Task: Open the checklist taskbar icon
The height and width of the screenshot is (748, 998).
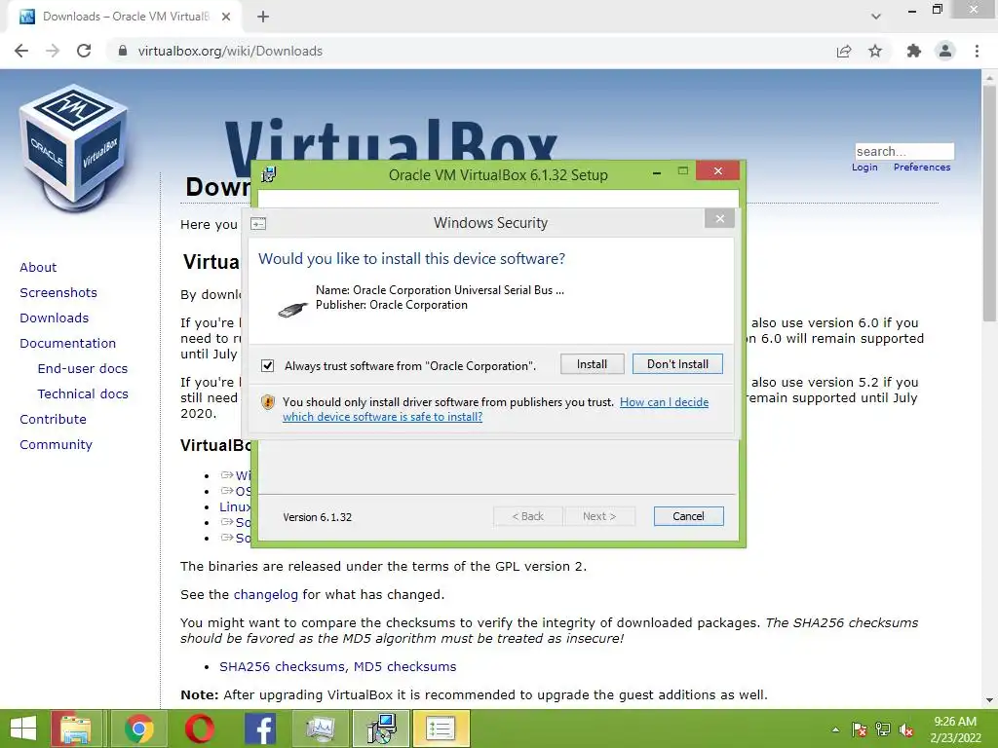Action: point(441,729)
